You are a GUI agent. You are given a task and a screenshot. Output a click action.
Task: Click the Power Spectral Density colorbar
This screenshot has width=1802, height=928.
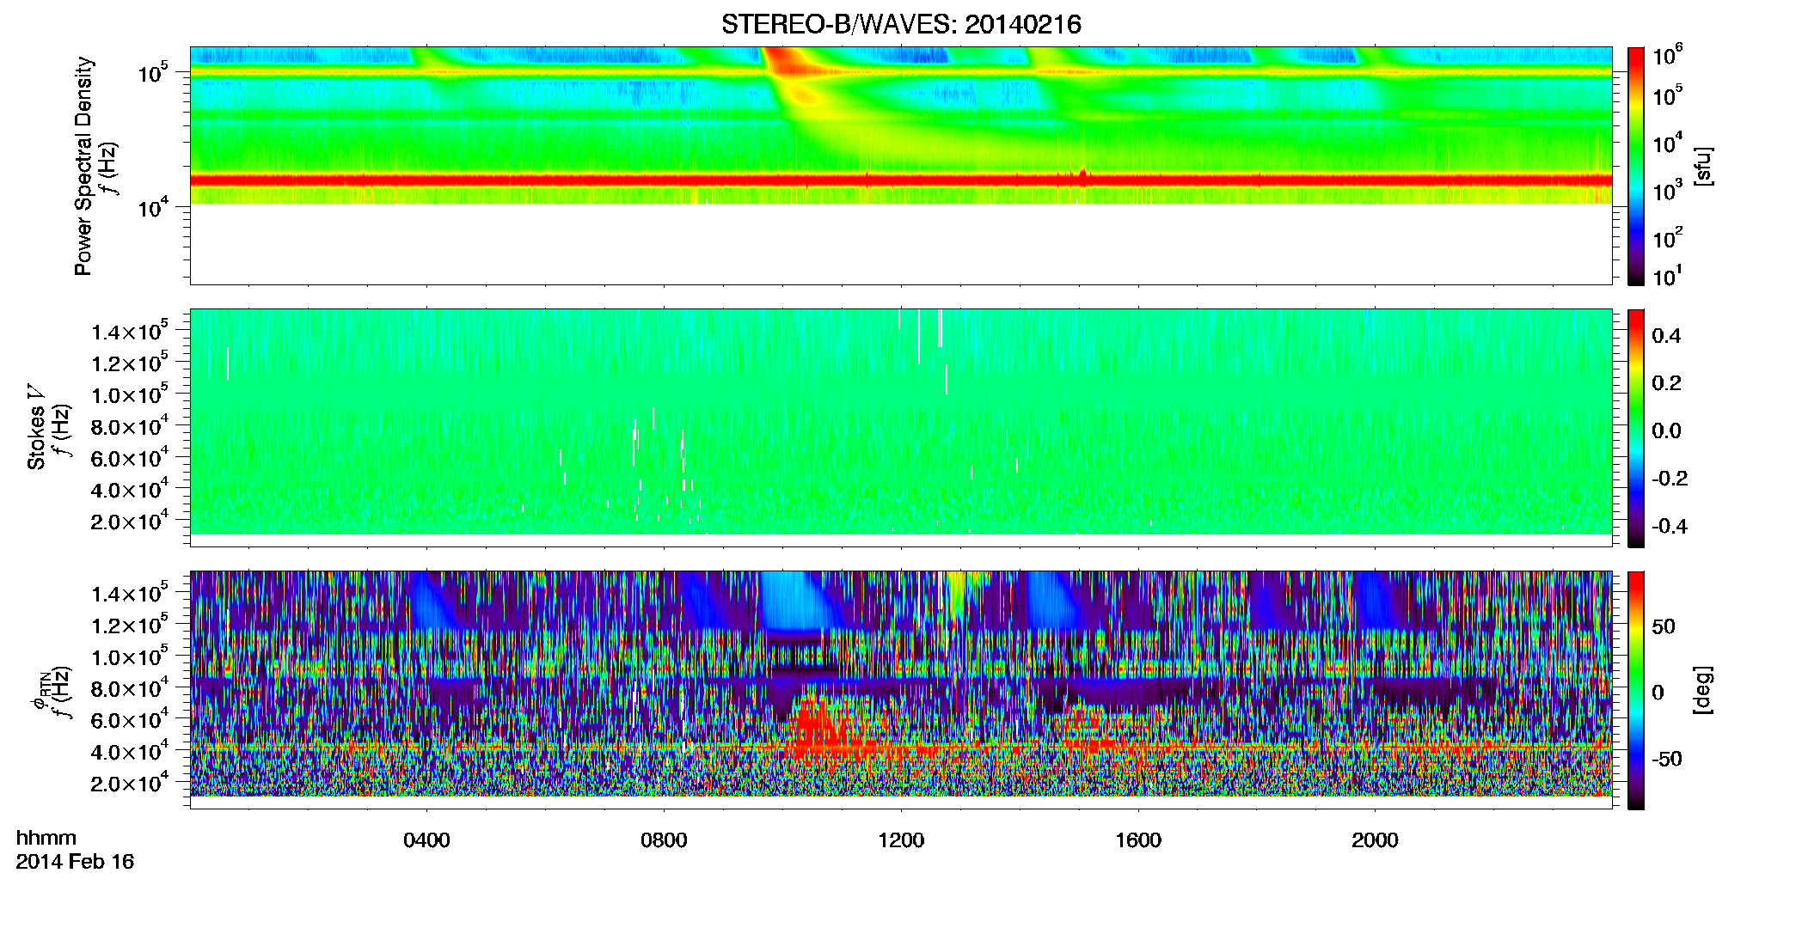1636,166
